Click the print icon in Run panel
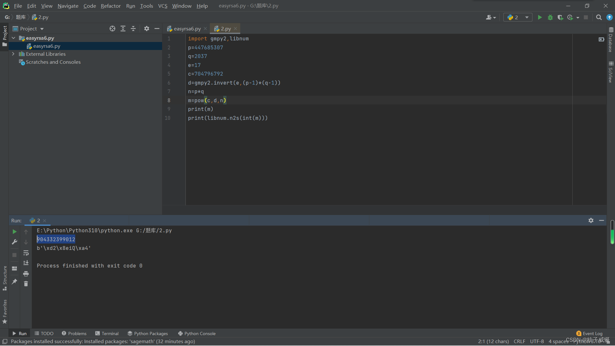The image size is (615, 346). [26, 274]
